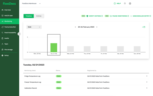This screenshot has width=153, height=96.
Task: Click info icon beside Pause Monitoring
Action: [128, 16]
